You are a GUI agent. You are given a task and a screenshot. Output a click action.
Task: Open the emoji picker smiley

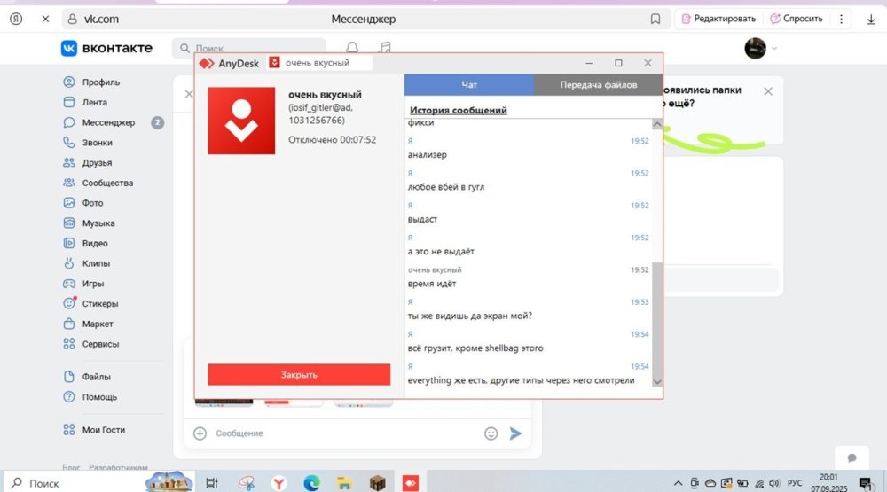click(491, 433)
